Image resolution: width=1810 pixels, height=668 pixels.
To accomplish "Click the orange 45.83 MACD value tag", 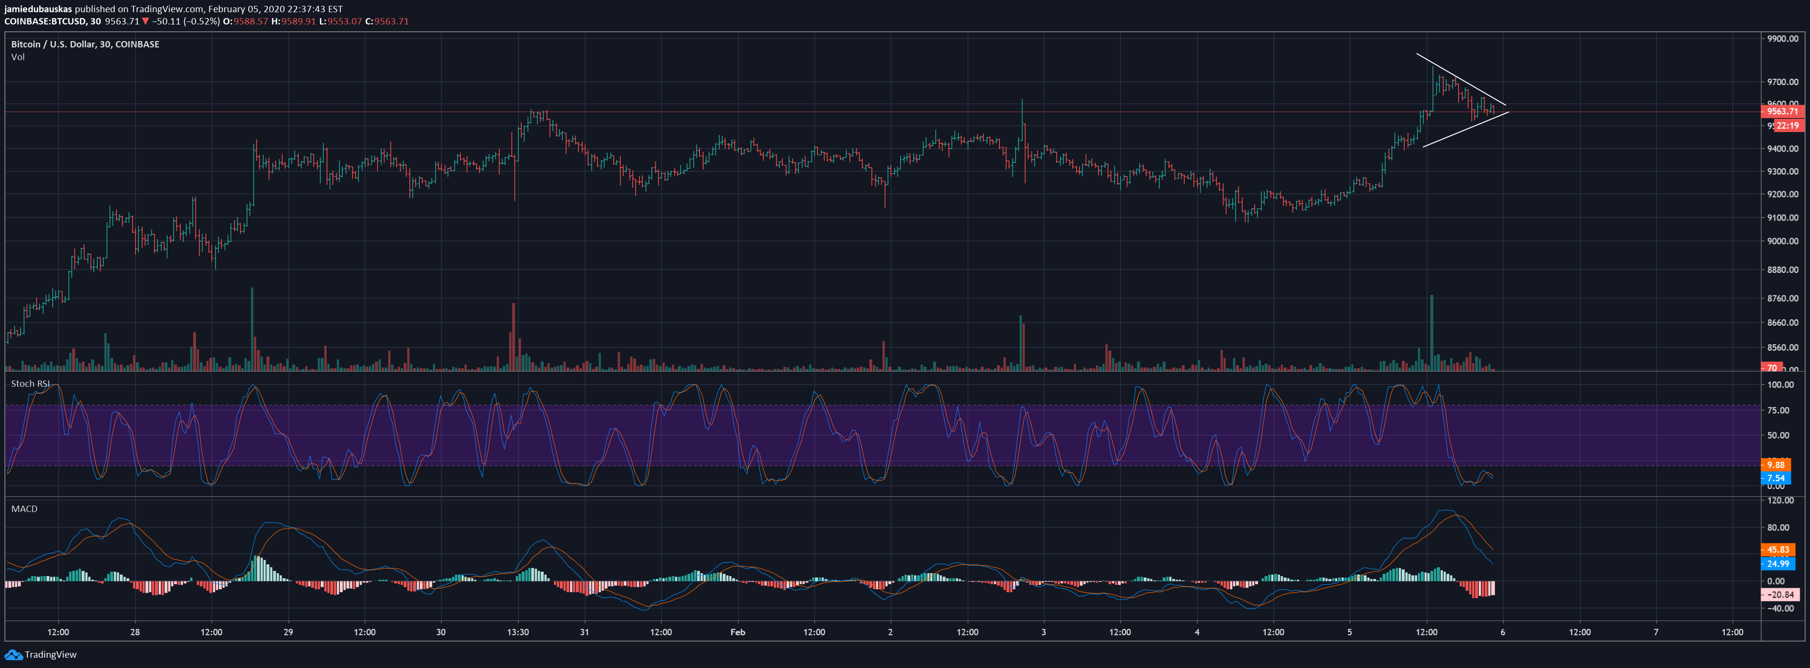I will (1778, 550).
